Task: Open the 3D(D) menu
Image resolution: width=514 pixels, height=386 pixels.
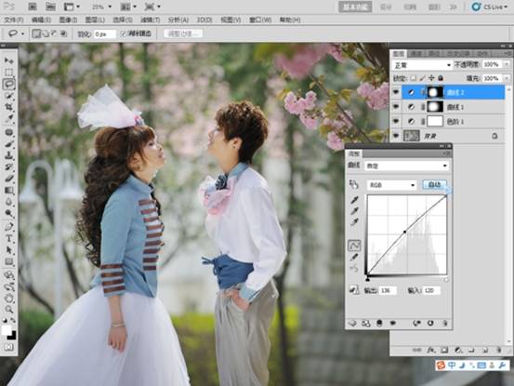Action: (204, 20)
